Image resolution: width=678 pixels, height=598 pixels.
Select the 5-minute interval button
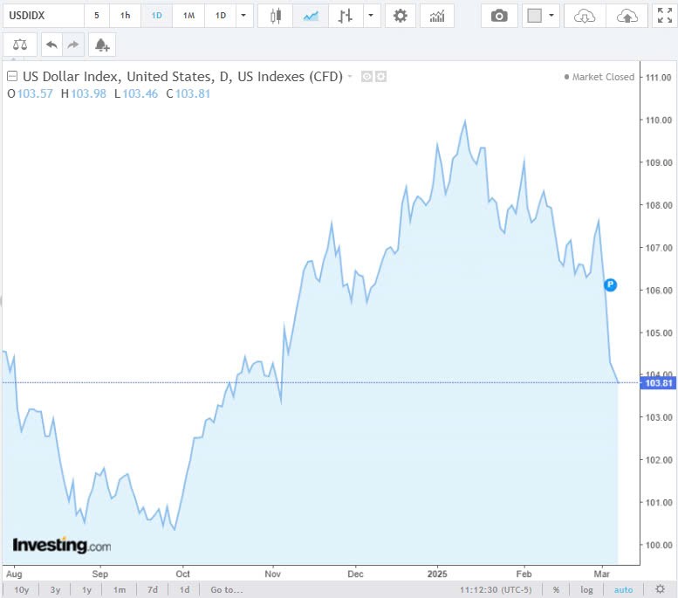97,16
